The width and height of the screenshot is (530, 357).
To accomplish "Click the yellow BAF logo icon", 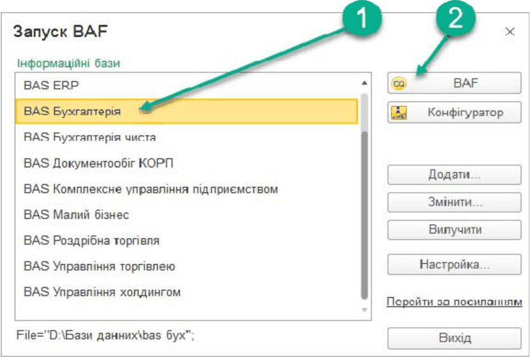I will 399,83.
